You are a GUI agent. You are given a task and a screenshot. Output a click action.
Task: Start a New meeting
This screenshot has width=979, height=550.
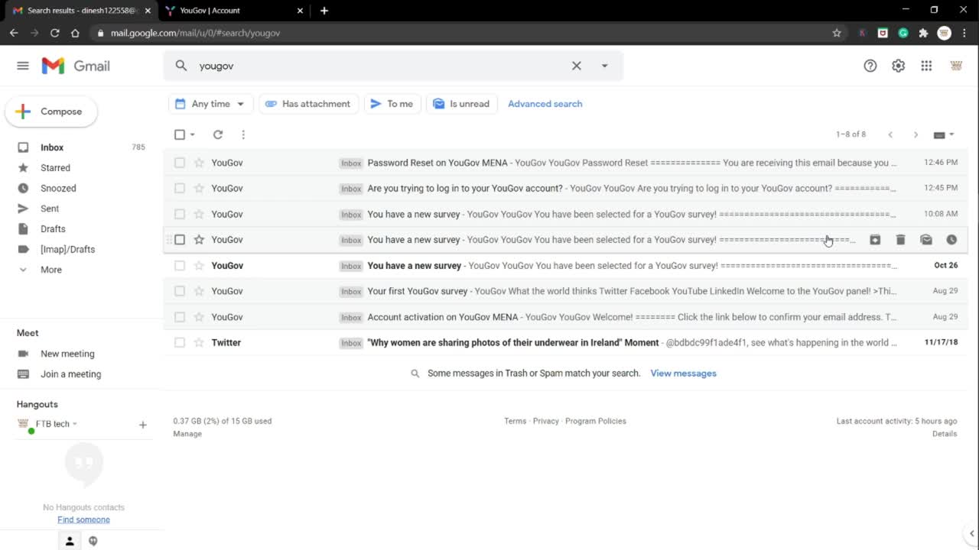(x=67, y=354)
